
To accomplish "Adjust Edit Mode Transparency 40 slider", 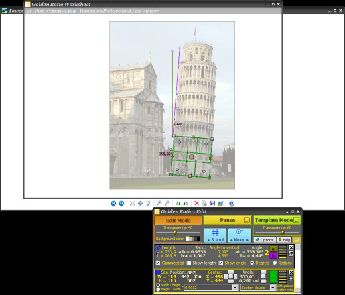I will pos(175,233).
